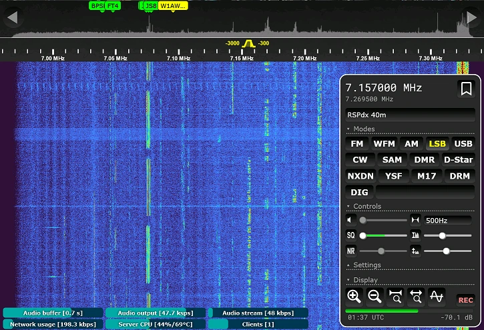
Task: Click the waterfall max level icon
Action: click(415, 235)
